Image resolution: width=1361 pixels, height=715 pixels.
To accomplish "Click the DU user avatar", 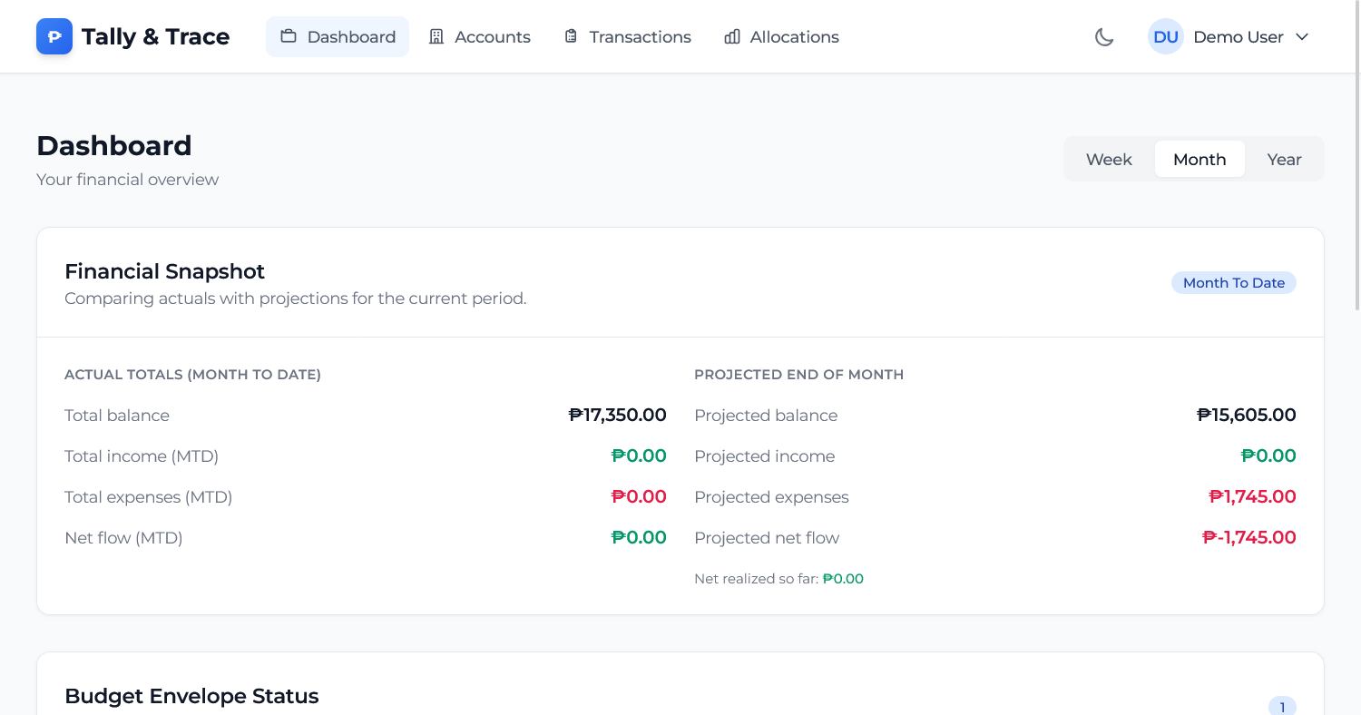I will click(1165, 37).
